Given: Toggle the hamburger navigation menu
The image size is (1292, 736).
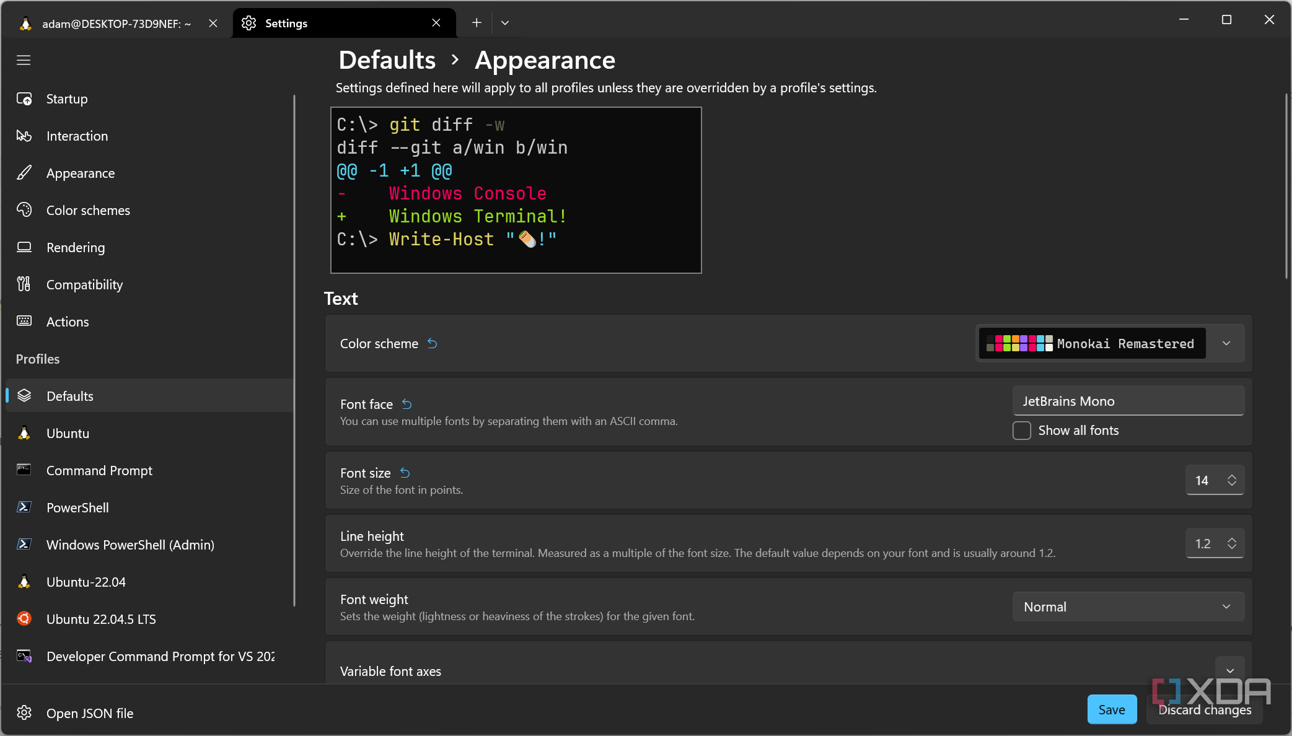Looking at the screenshot, I should 24,60.
